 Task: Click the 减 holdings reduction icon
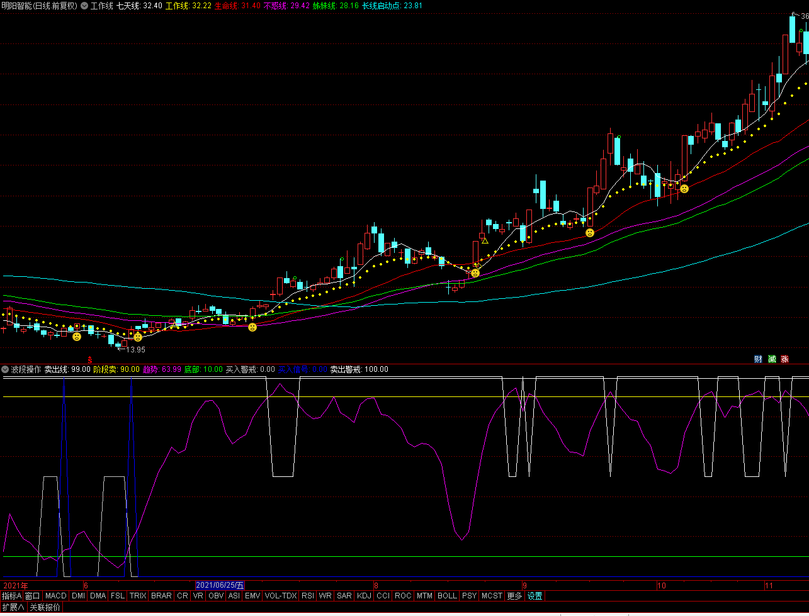tap(772, 359)
